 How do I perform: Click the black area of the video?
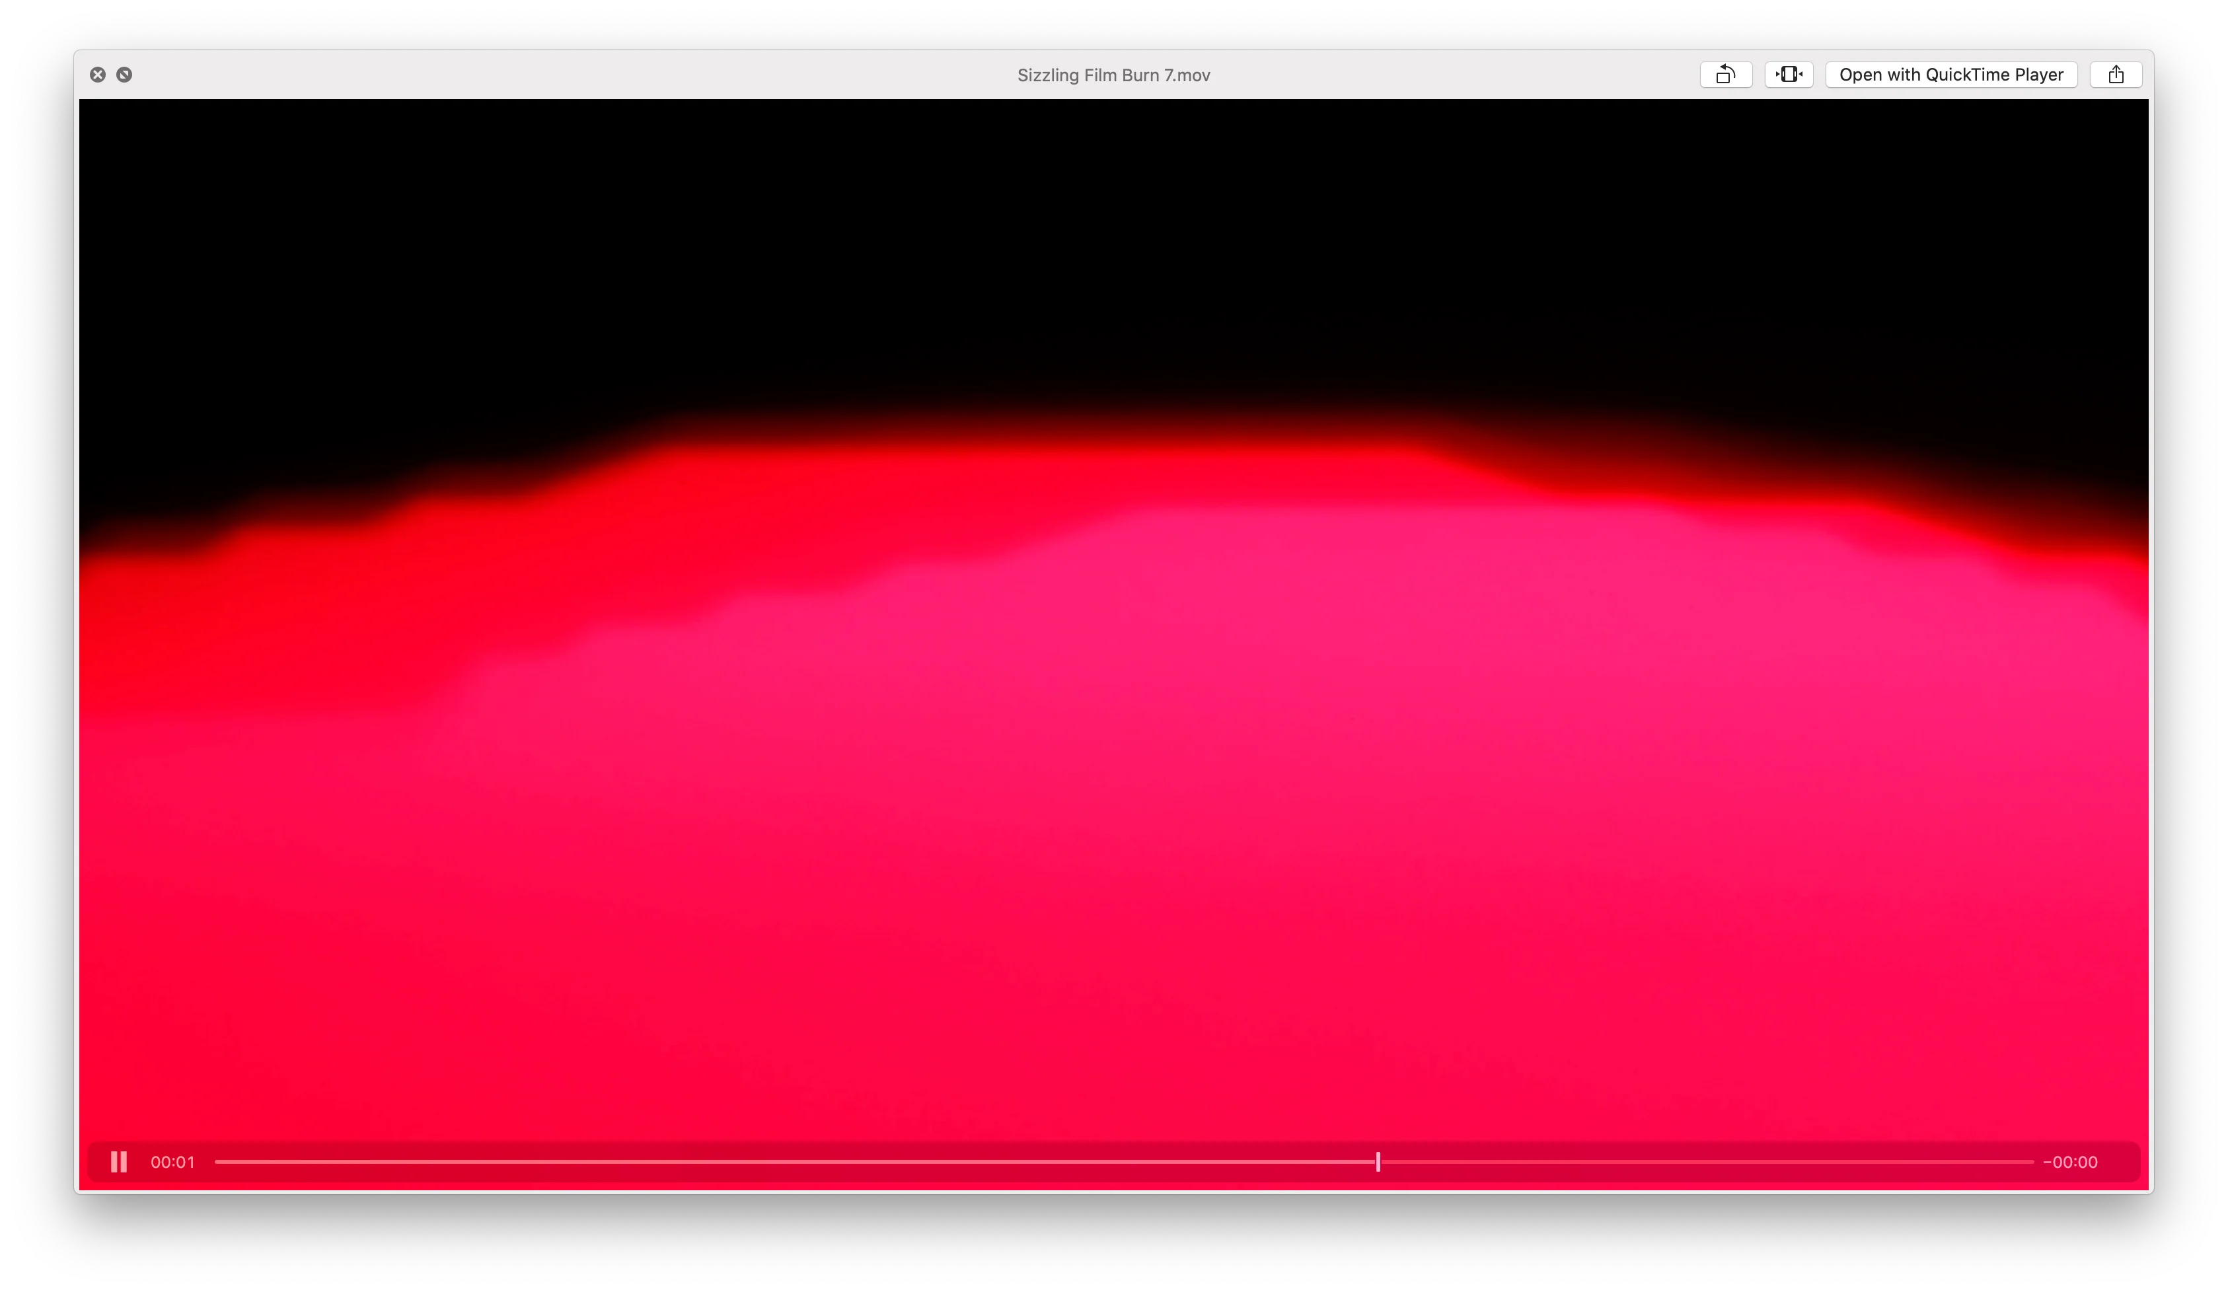pyautogui.click(x=1113, y=248)
